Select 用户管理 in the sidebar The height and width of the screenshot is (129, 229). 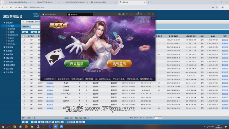[x=11, y=26]
